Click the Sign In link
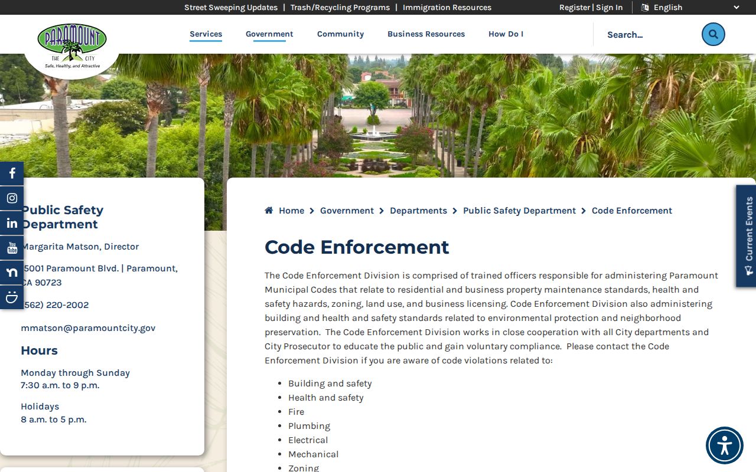 (609, 8)
